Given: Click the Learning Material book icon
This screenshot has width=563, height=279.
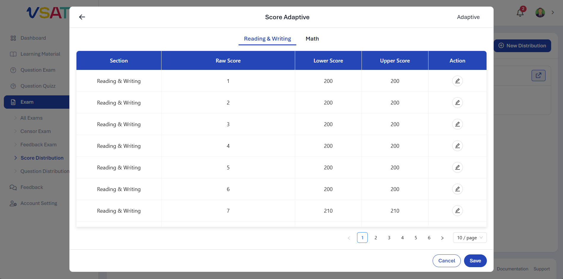Looking at the screenshot, I should 13,54.
